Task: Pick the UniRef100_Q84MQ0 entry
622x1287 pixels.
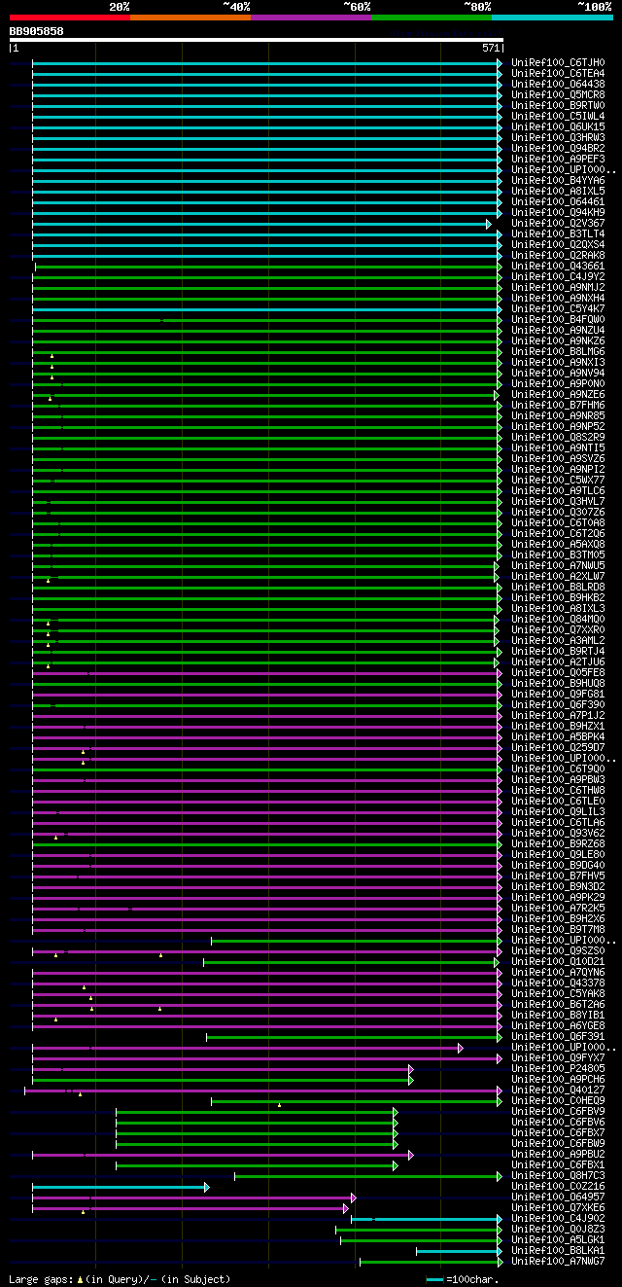Action: 558,619
